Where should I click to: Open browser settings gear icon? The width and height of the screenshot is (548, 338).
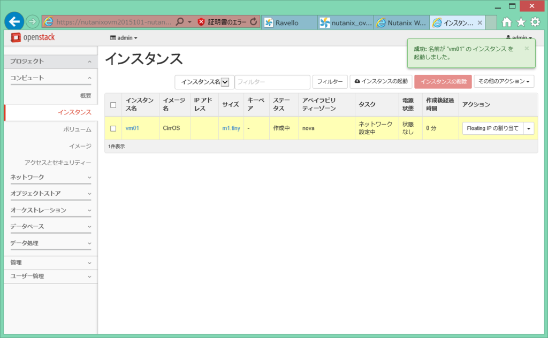535,22
